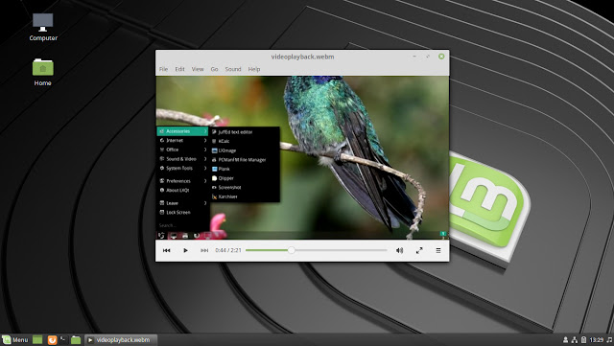Open the file manager folder in the panel
Viewport: 614px width, 346px height.
point(76,339)
